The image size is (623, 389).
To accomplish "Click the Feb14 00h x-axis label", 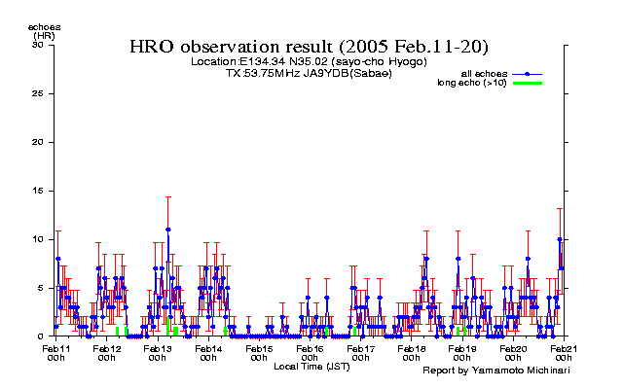I will coord(208,352).
